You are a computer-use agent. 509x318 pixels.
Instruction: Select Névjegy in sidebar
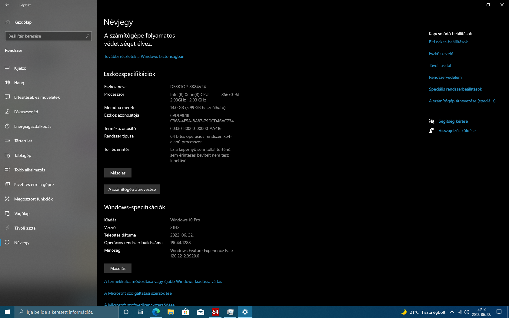[x=48, y=243]
